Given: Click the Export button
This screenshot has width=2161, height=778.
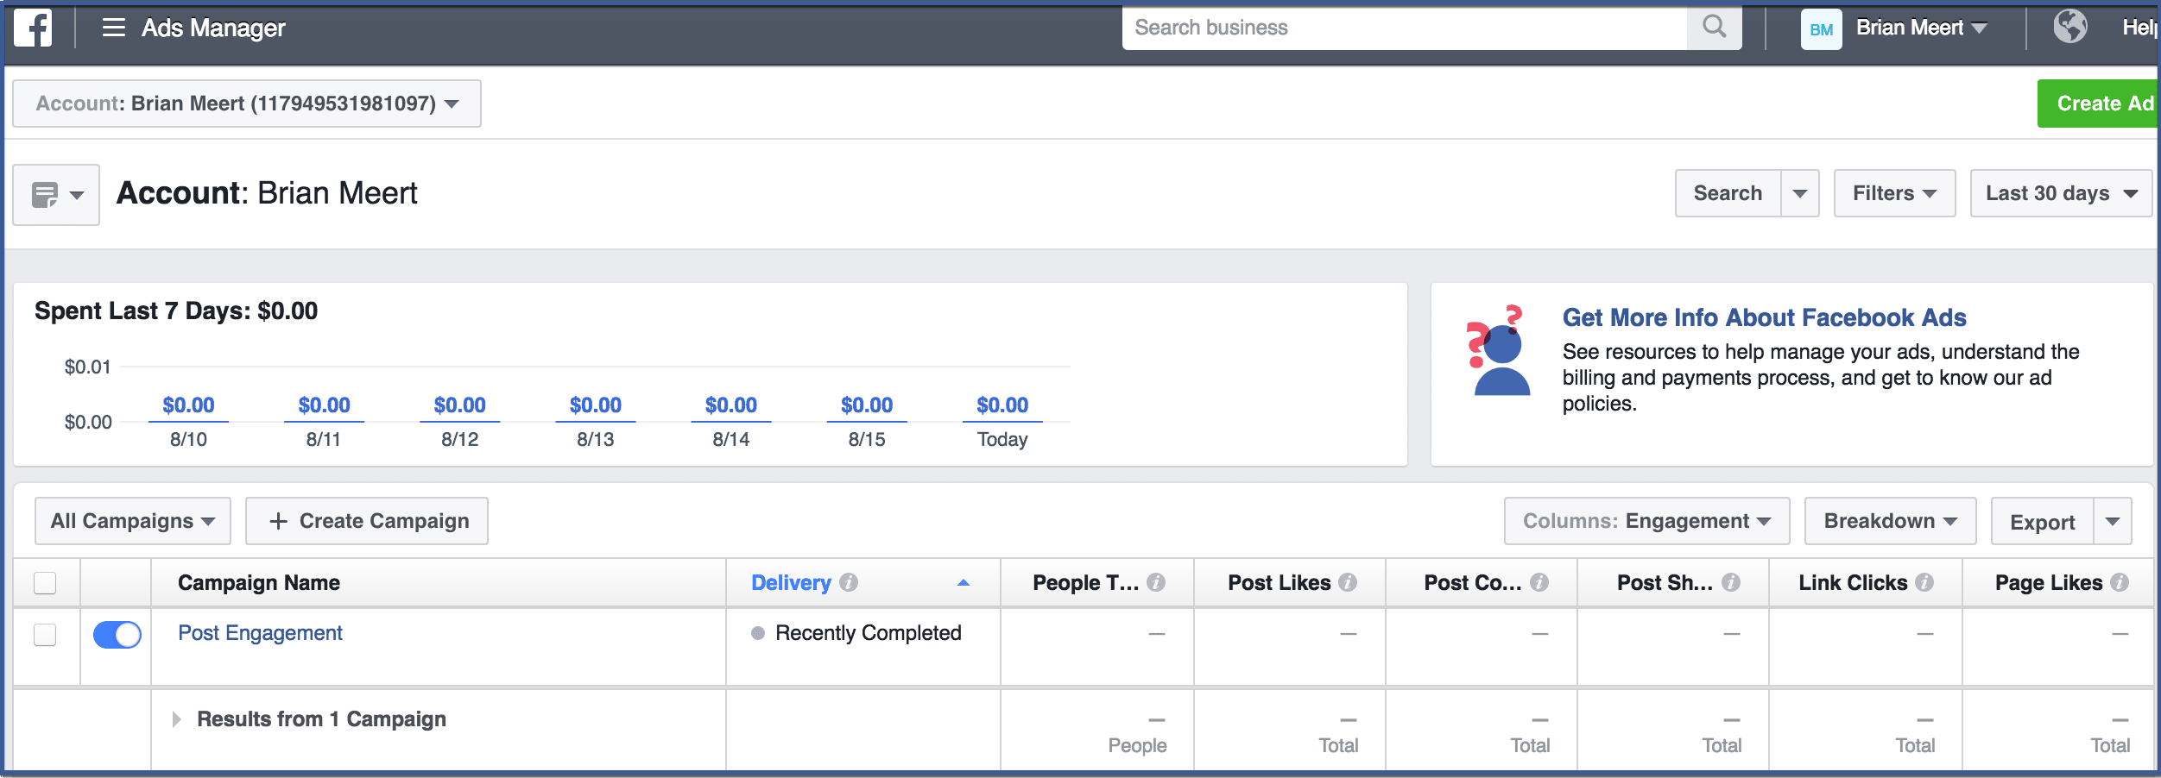Looking at the screenshot, I should tap(2042, 521).
